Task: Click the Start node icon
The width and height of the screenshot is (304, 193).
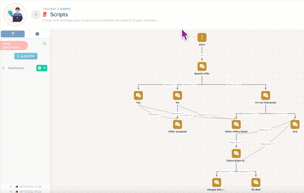Action: click(202, 38)
